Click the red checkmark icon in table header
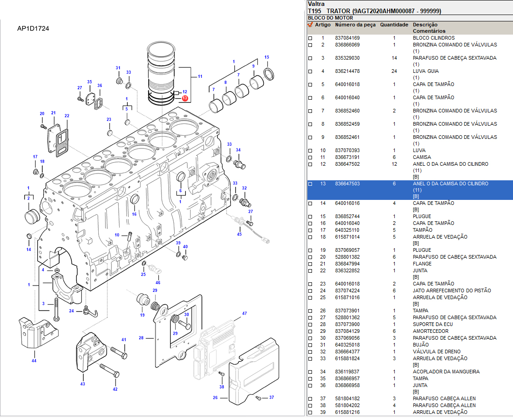513x418 pixels. pos(311,25)
